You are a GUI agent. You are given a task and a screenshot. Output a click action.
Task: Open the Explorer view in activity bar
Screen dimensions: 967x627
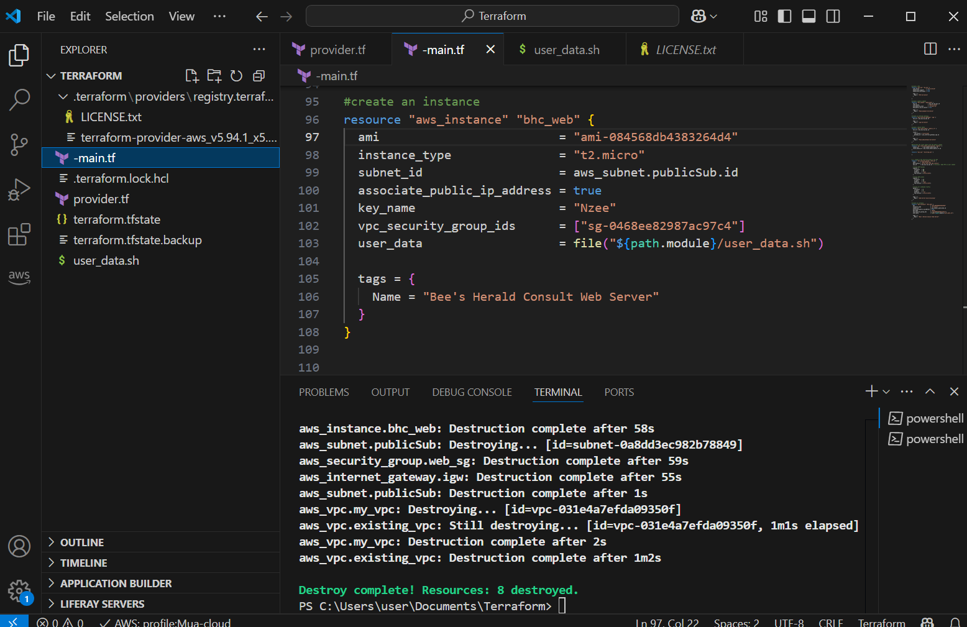coord(19,55)
